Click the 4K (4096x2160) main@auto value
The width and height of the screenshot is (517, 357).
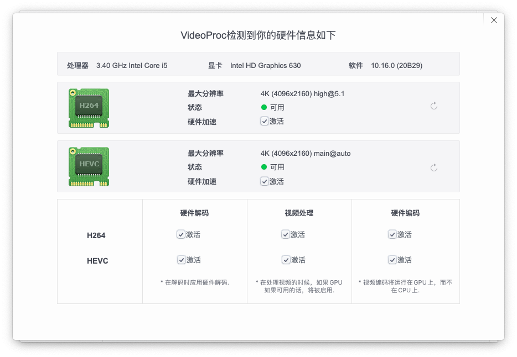(x=306, y=153)
